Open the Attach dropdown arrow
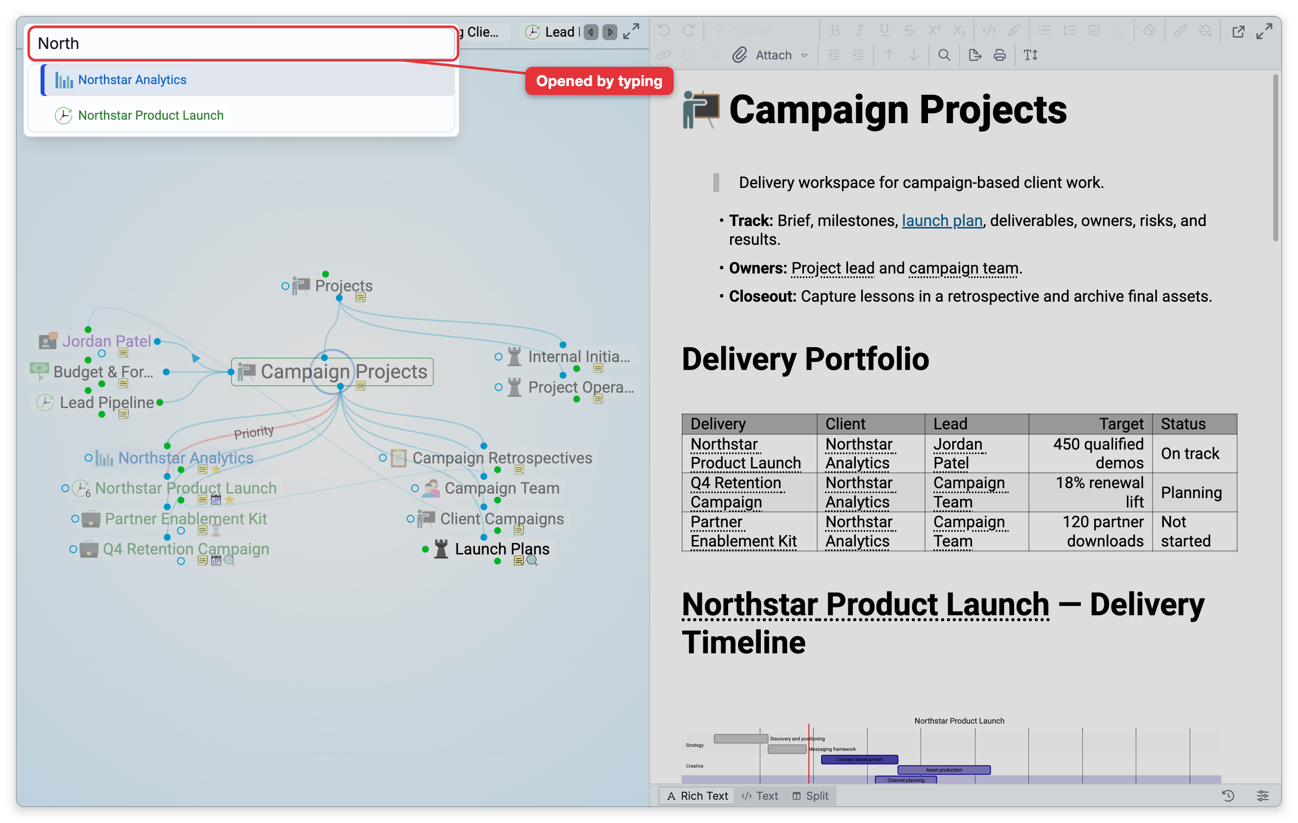Viewport: 1298px width, 823px height. click(x=804, y=55)
